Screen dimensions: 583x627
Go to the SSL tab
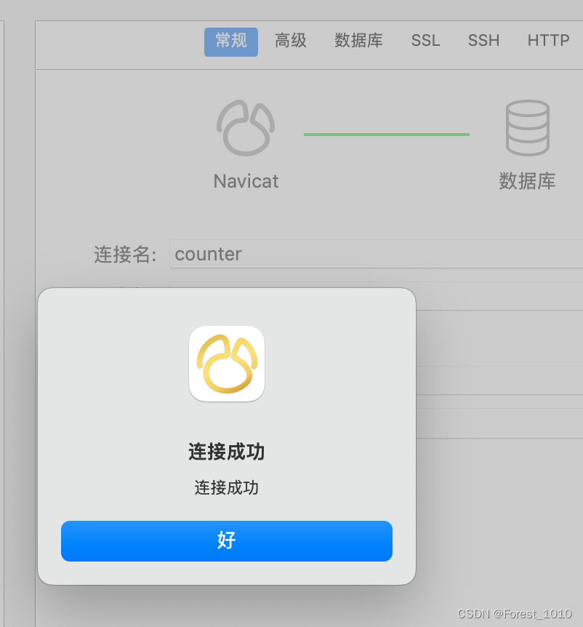tap(425, 41)
